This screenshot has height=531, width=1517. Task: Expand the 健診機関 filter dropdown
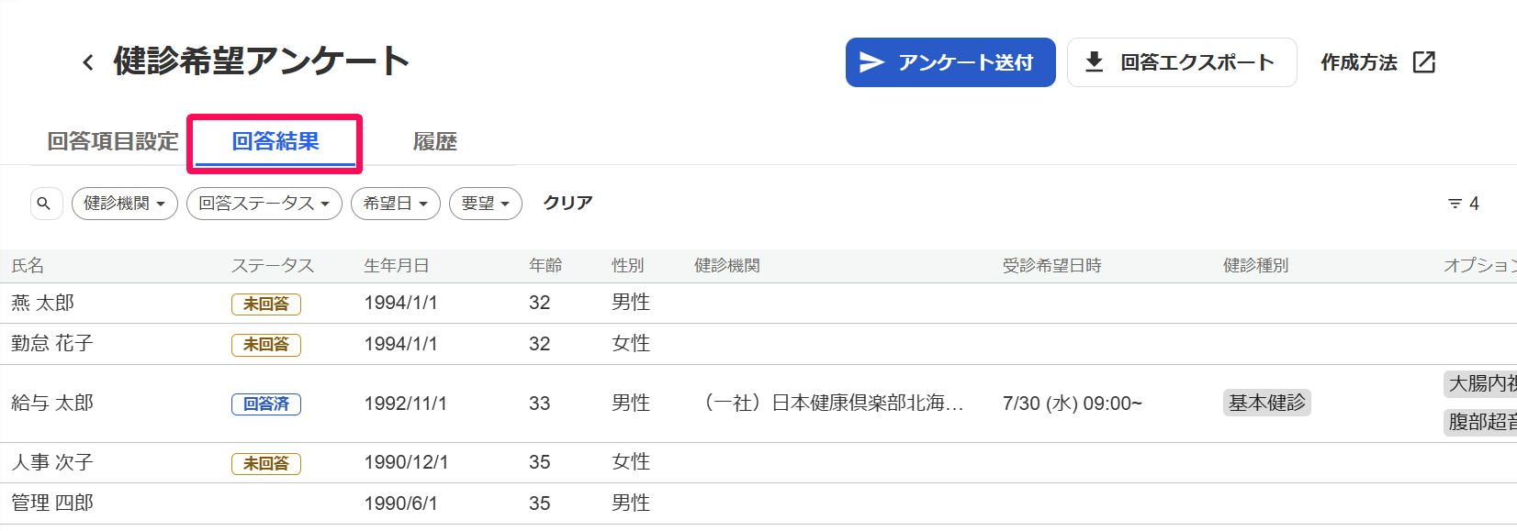(125, 204)
